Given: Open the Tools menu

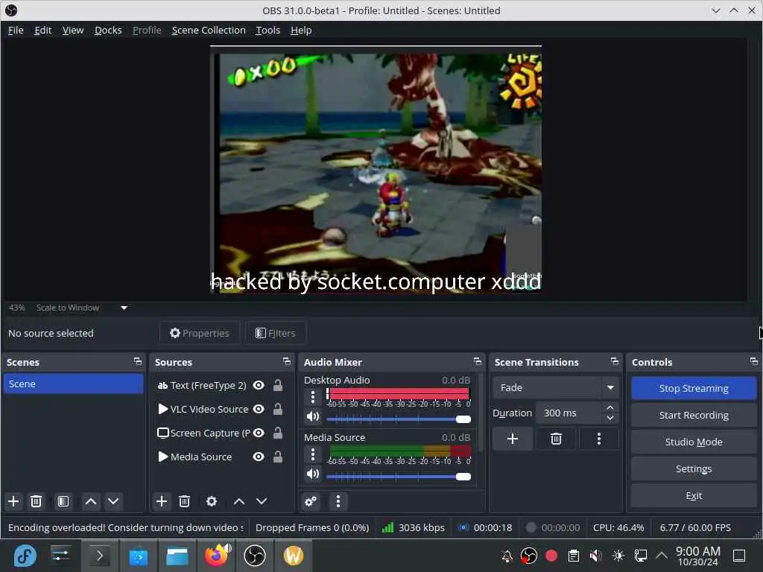Looking at the screenshot, I should (x=268, y=30).
